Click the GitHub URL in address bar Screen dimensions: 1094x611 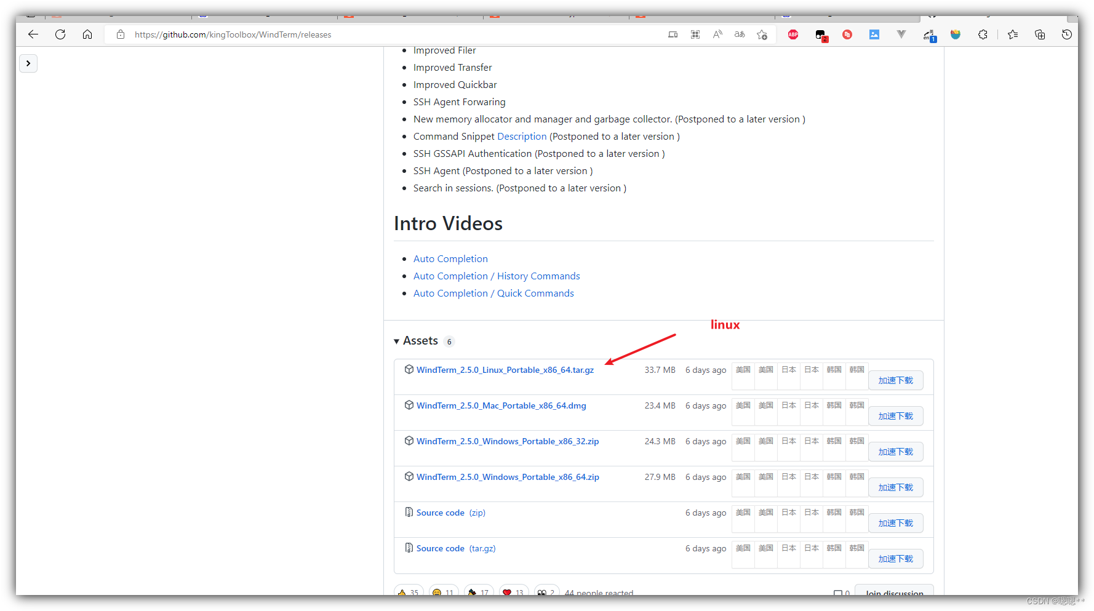tap(233, 34)
